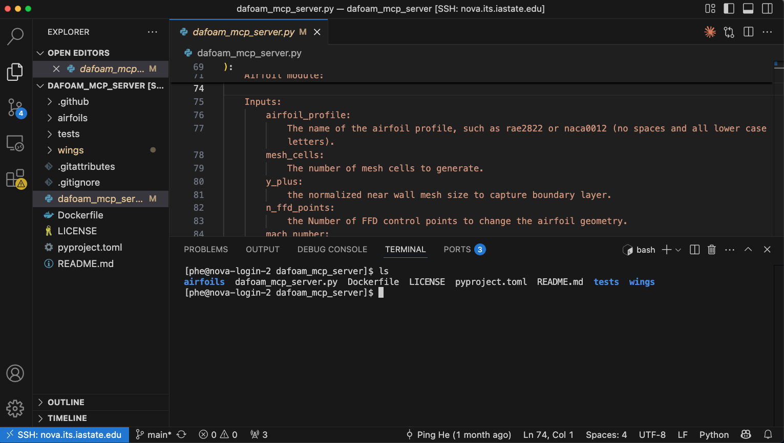Open pyproject.toml in the explorer
The image size is (784, 443).
click(x=90, y=248)
